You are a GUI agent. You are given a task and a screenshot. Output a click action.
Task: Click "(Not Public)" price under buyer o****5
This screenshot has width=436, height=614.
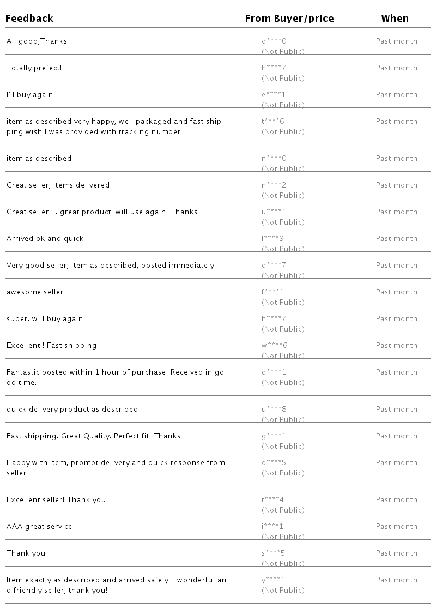pyautogui.click(x=283, y=473)
